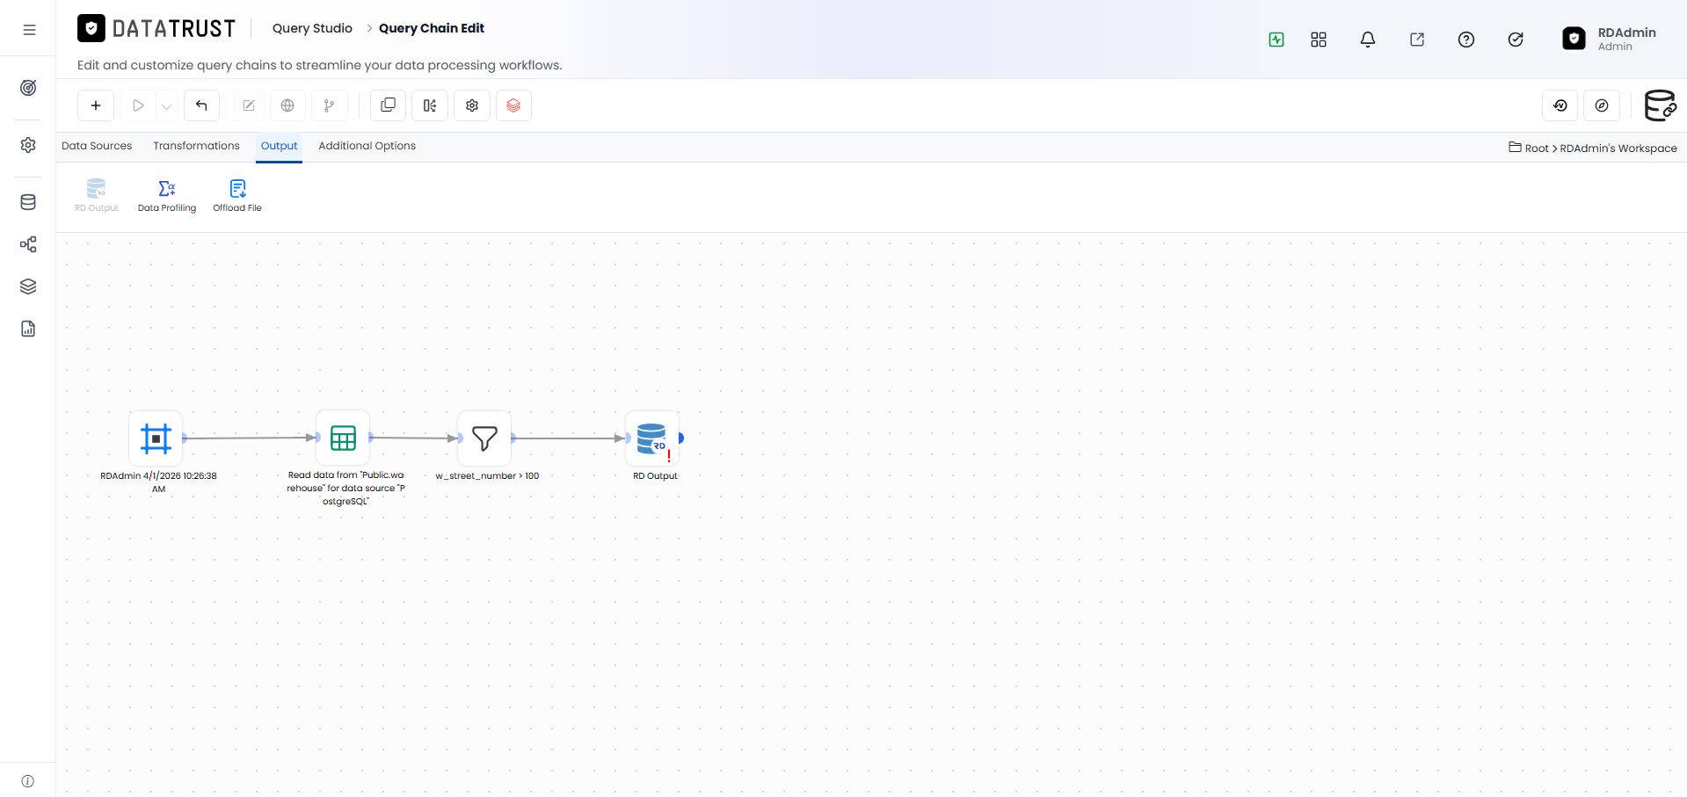Select the w_street_number filter node
Image resolution: width=1687 pixels, height=797 pixels.
(x=484, y=438)
